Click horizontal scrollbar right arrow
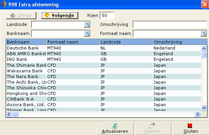 pos(197,114)
